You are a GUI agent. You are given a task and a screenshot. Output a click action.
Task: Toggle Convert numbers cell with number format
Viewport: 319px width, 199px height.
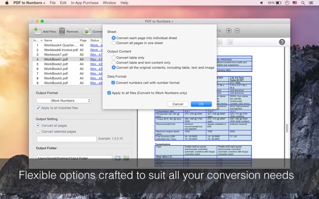click(113, 83)
